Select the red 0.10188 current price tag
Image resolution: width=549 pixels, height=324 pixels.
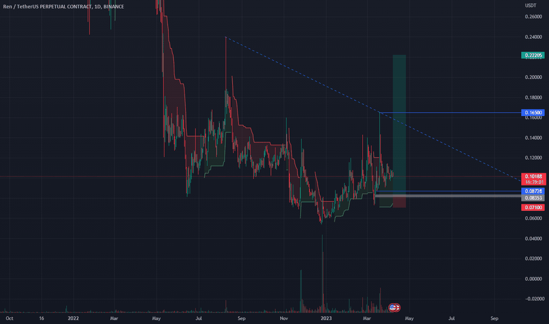point(533,176)
